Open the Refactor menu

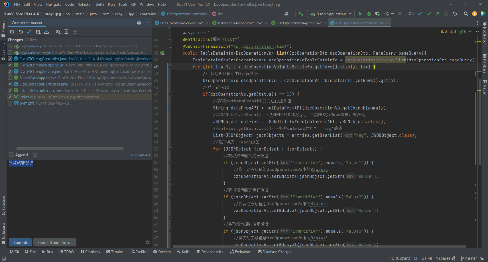click(x=84, y=5)
